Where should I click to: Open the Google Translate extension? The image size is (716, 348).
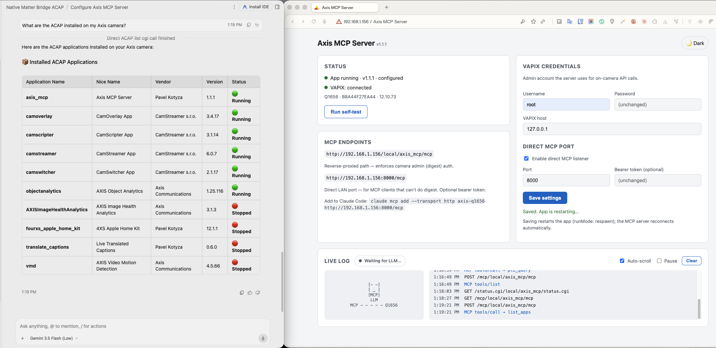coord(570,22)
